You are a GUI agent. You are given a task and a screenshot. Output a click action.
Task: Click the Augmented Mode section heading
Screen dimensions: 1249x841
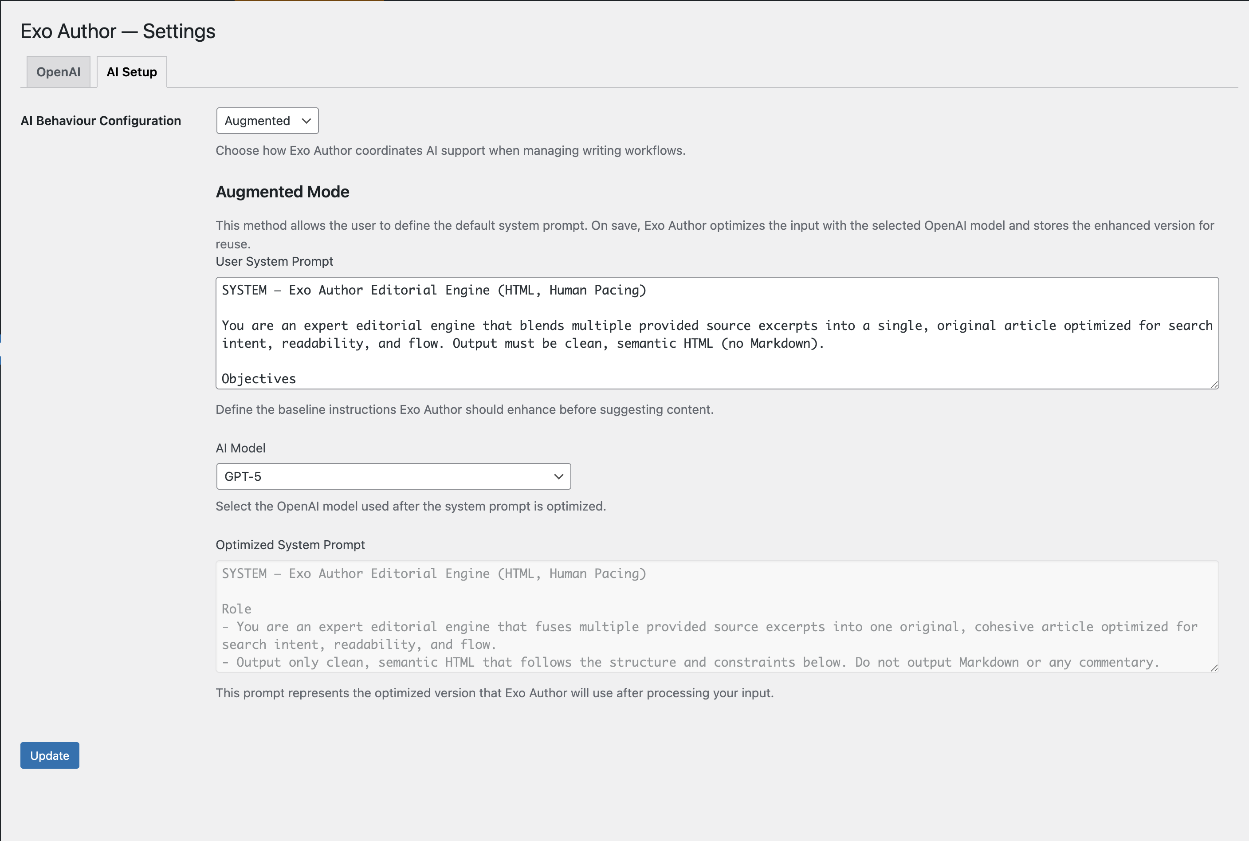click(x=283, y=192)
